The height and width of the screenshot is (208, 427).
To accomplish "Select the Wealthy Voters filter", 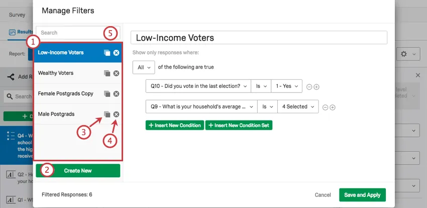I will point(56,73).
